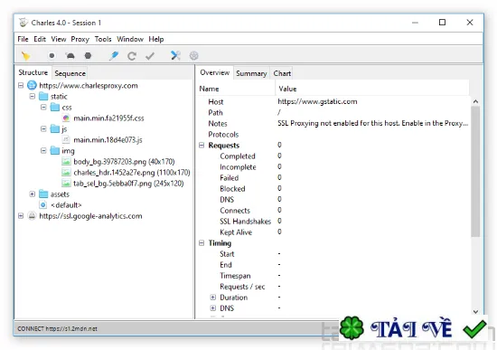Expand the assets folder node
Viewport: 497px width, 350px height.
[x=33, y=194]
